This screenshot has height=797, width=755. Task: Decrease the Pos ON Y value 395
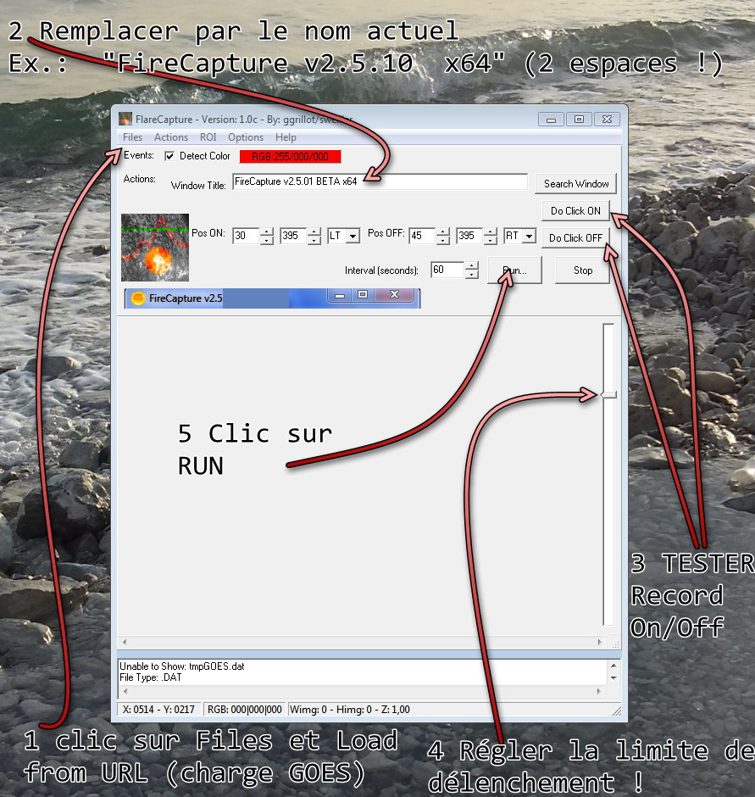coord(314,240)
